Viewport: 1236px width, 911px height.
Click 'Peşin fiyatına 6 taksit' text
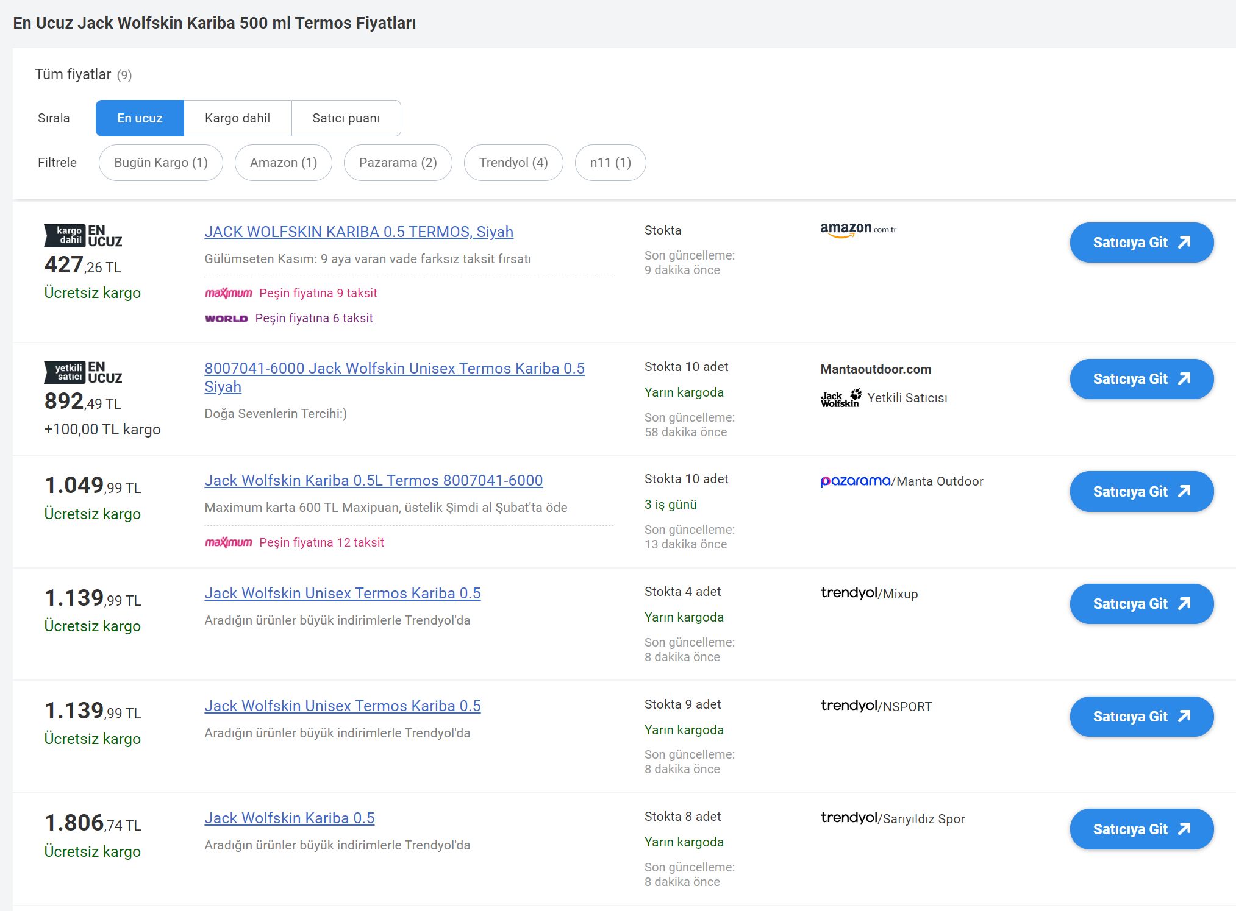click(314, 318)
